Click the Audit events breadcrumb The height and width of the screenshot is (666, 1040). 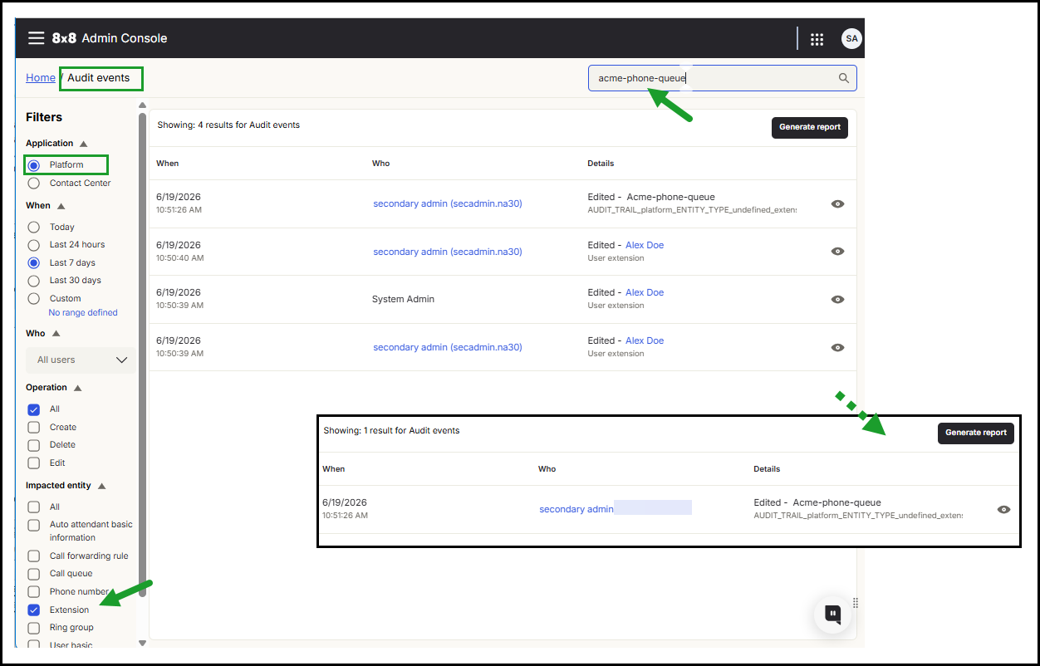tap(99, 78)
